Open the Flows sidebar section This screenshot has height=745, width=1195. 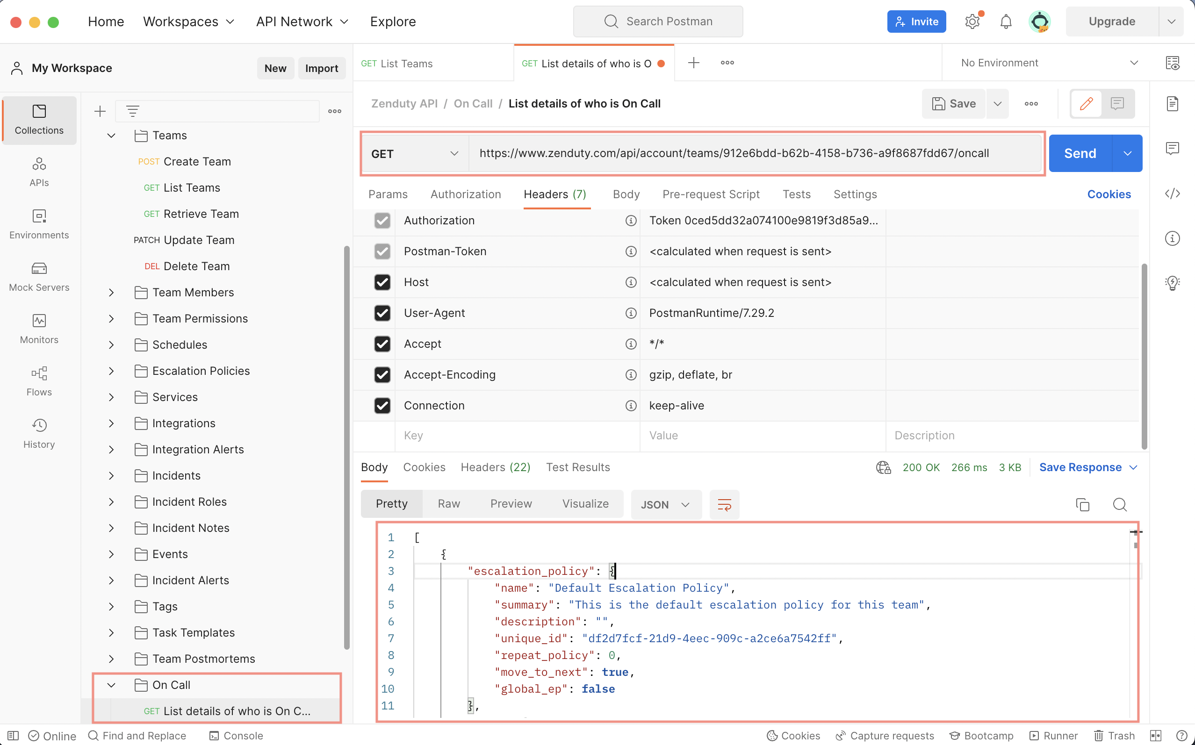point(39,381)
